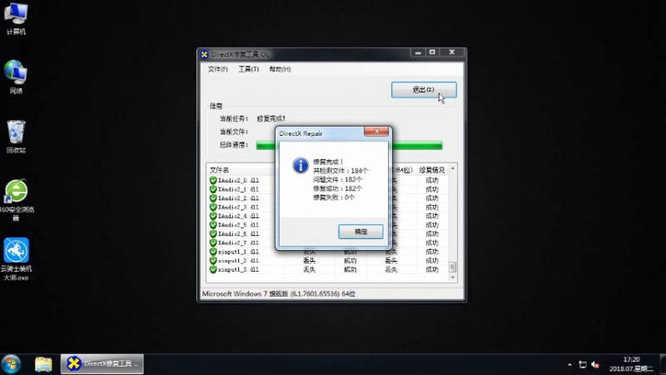
Task: Minimize the DirectX修复工具 window
Action: [418, 52]
